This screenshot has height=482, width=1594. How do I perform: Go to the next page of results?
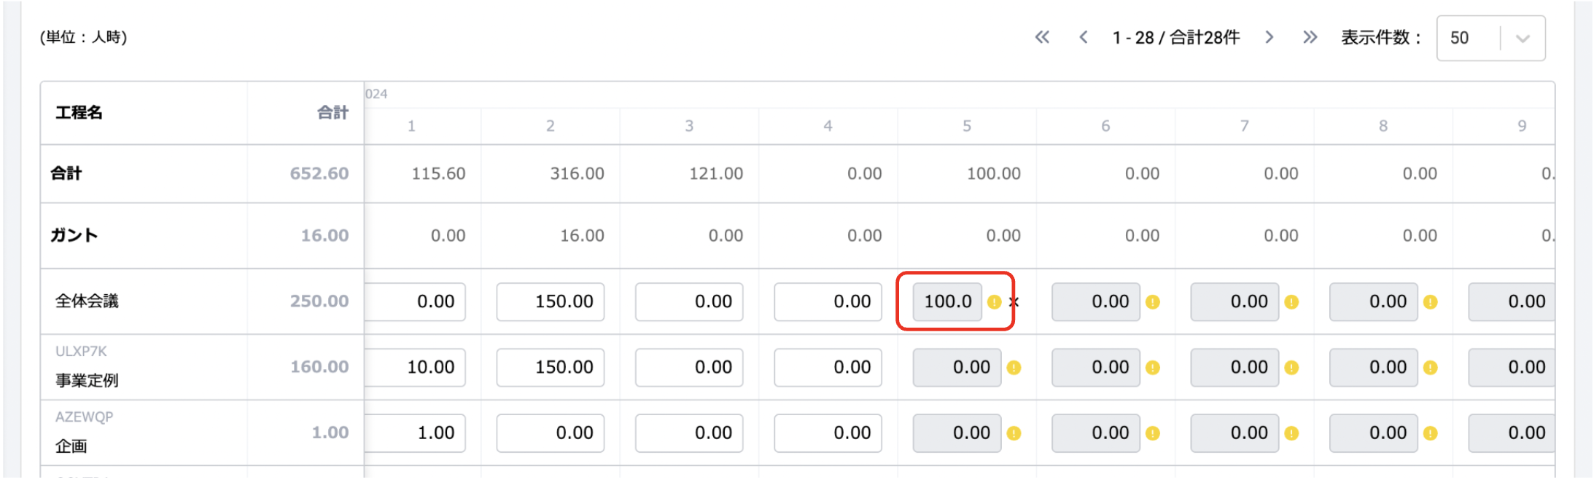[x=1270, y=37]
